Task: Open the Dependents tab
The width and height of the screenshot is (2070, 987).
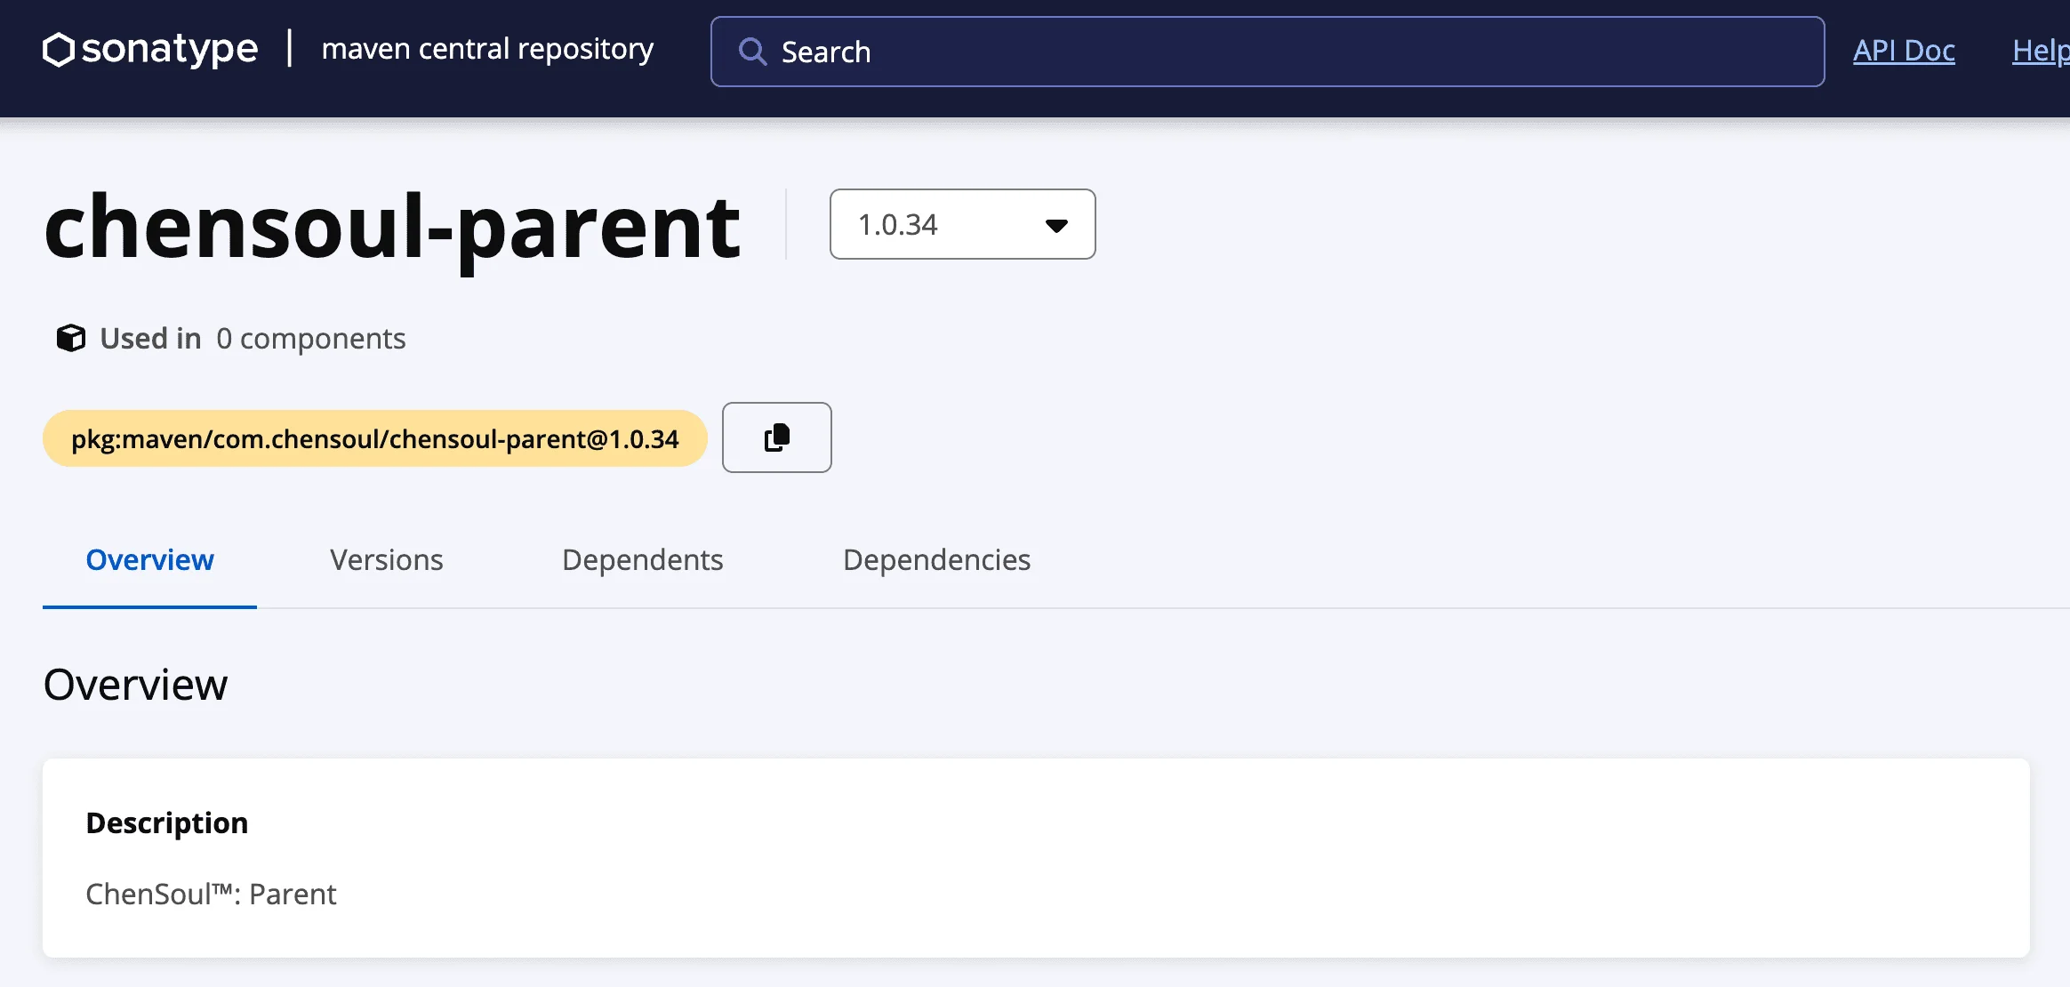Action: click(x=642, y=560)
